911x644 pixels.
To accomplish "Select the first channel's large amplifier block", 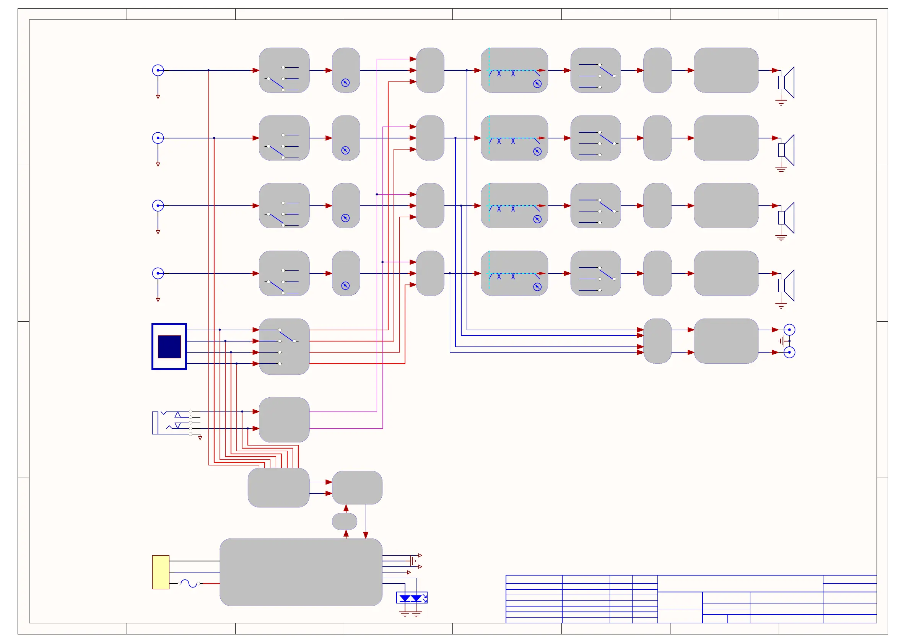I will click(x=727, y=70).
